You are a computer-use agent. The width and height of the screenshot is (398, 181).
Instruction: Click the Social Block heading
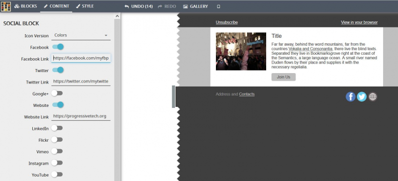point(21,23)
